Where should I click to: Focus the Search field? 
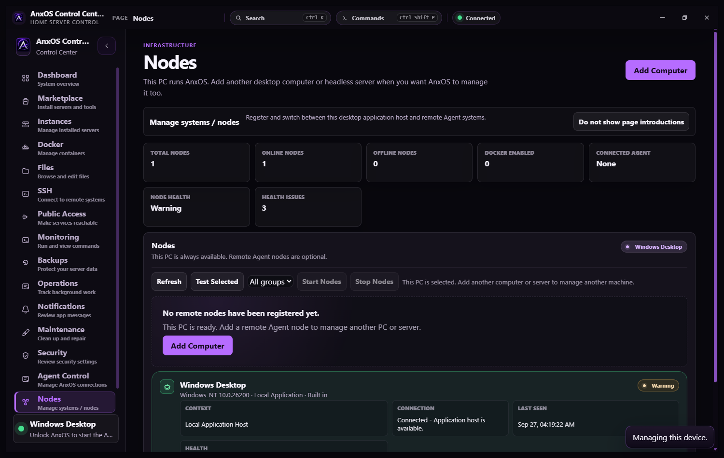(280, 18)
